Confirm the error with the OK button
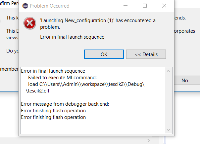The image size is (200, 144). (x=104, y=54)
